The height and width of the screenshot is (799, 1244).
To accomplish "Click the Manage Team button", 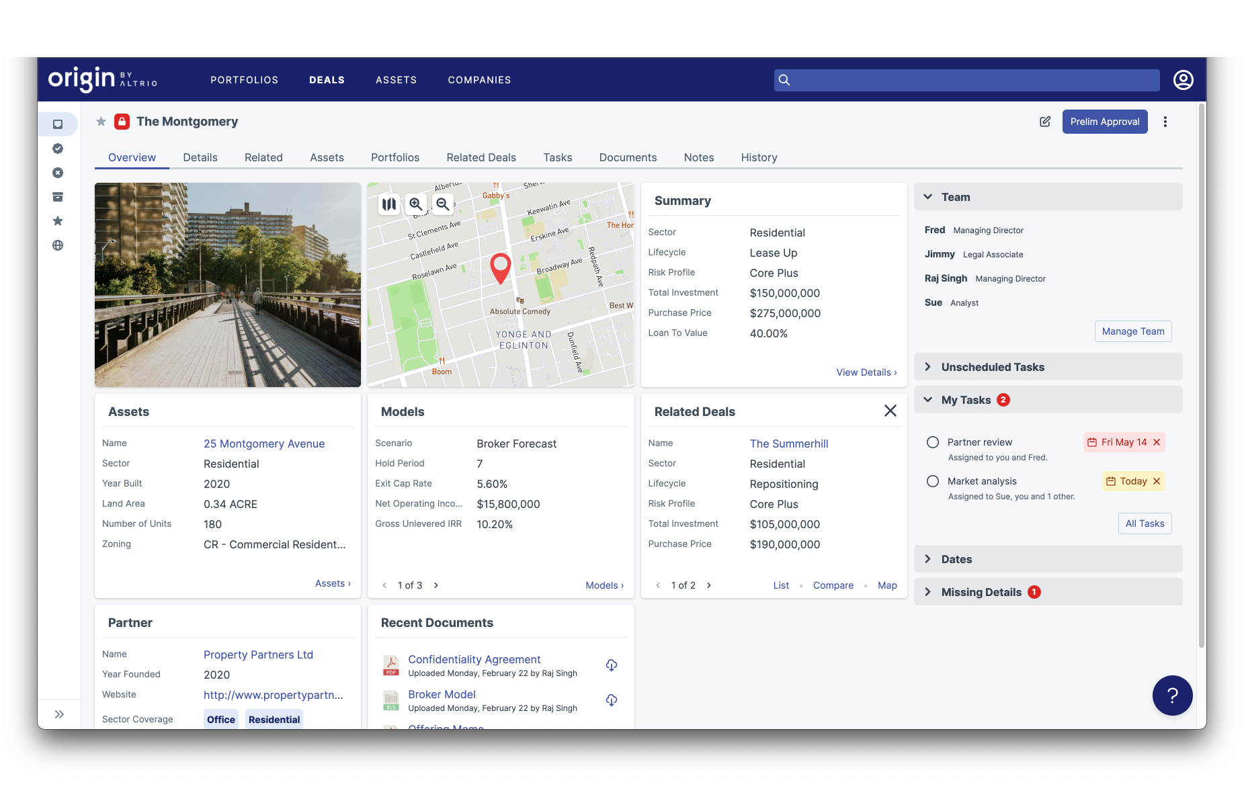I will tap(1133, 331).
